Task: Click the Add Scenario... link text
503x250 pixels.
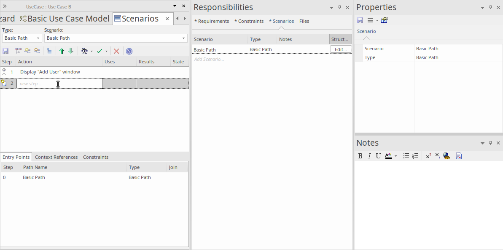Action: coord(209,59)
